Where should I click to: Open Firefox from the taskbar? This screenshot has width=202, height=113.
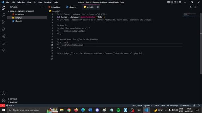(76, 110)
